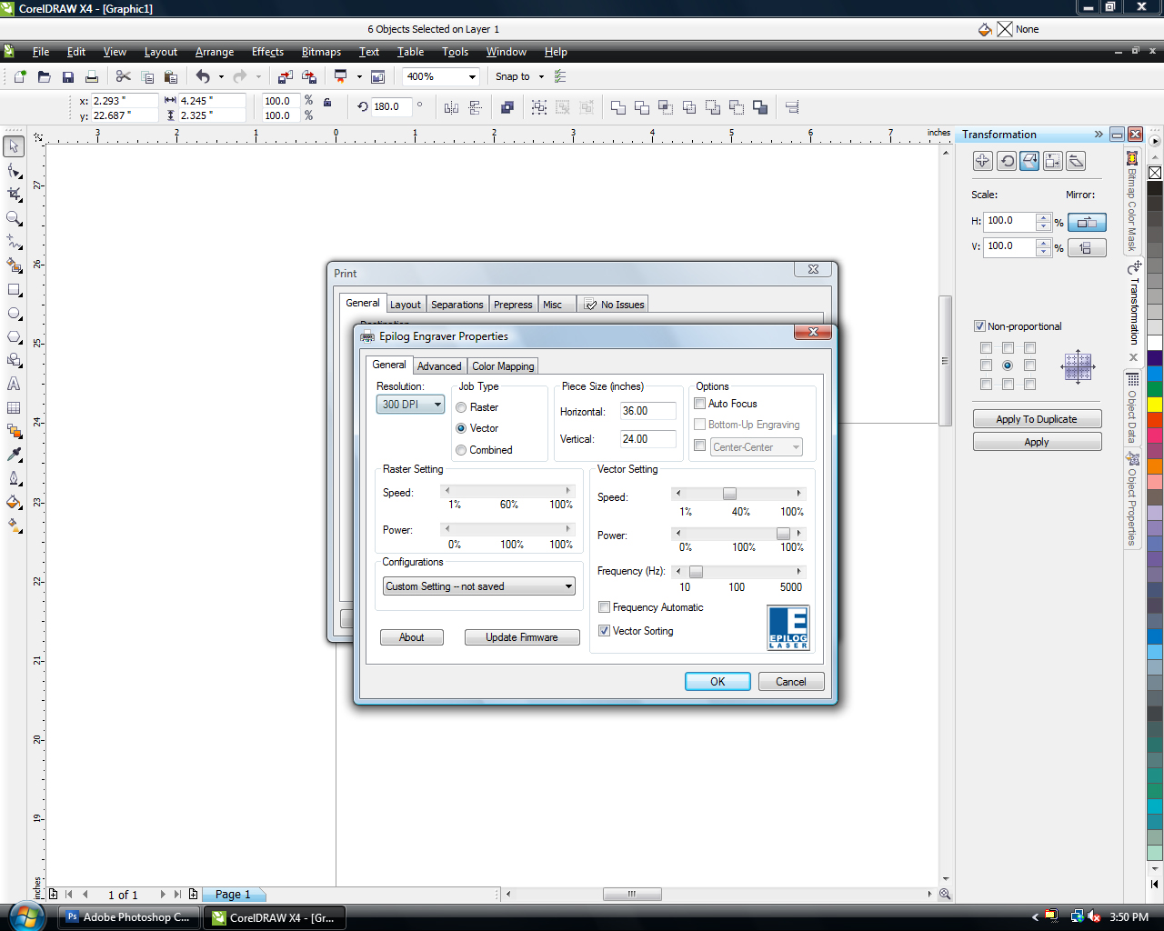Select the Polygon tool in toolbox

(x=14, y=337)
